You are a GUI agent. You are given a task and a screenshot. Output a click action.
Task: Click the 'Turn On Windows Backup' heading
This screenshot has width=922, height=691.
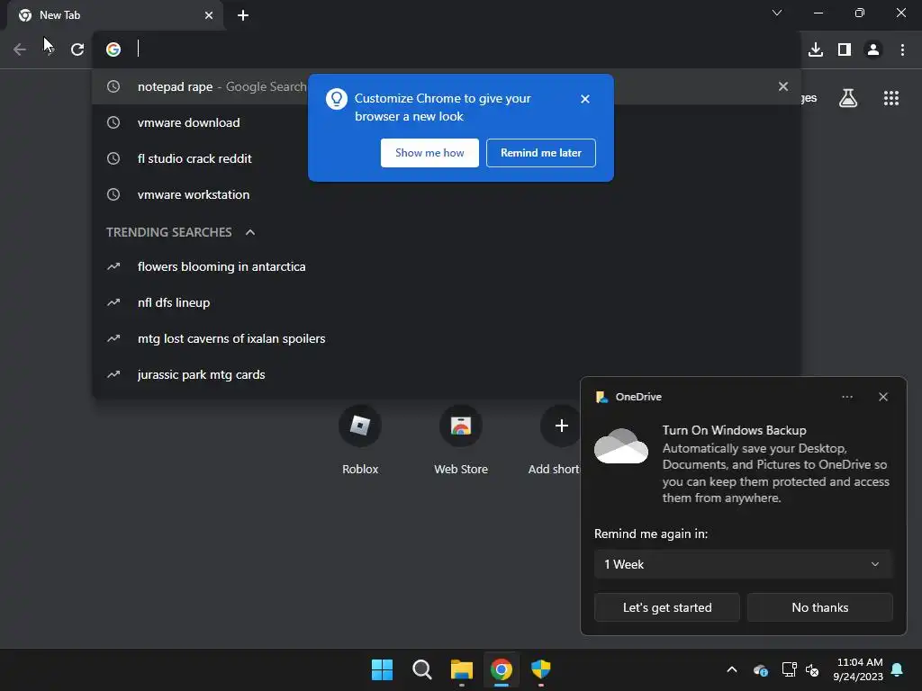pos(735,431)
